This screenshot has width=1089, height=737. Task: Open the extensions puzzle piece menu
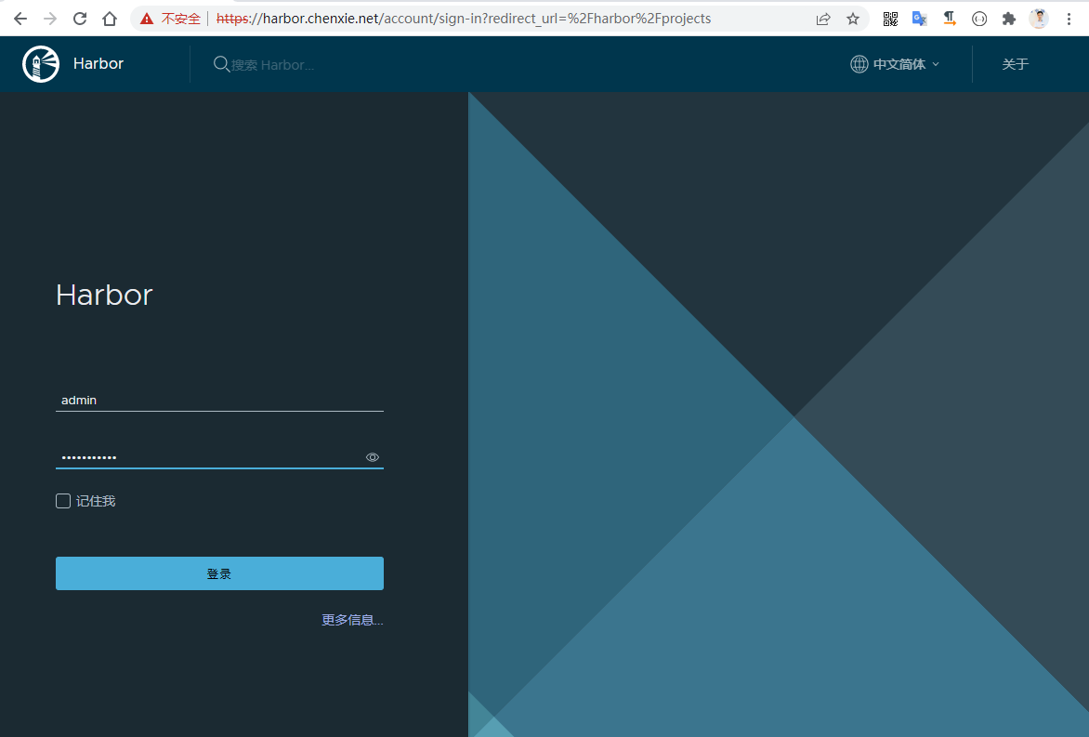[1008, 19]
